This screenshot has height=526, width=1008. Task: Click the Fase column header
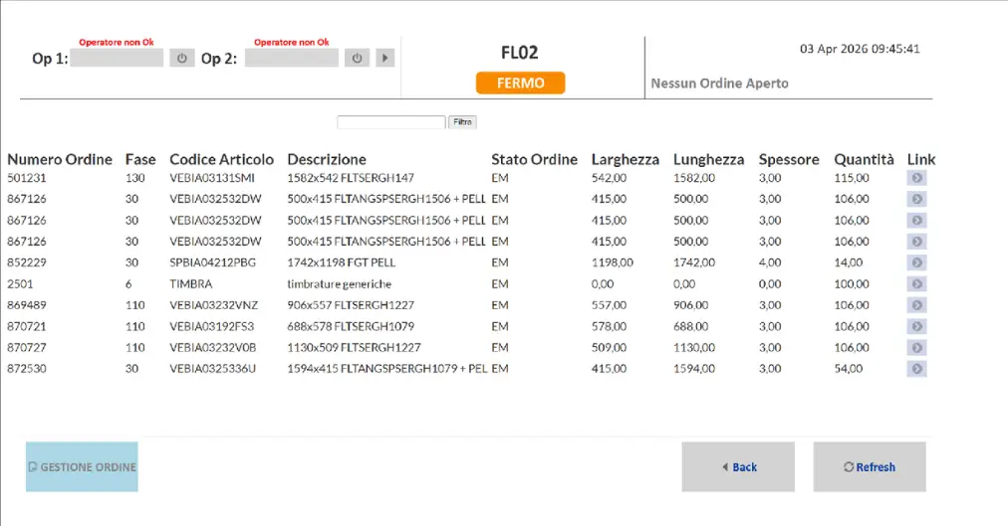[x=140, y=159]
